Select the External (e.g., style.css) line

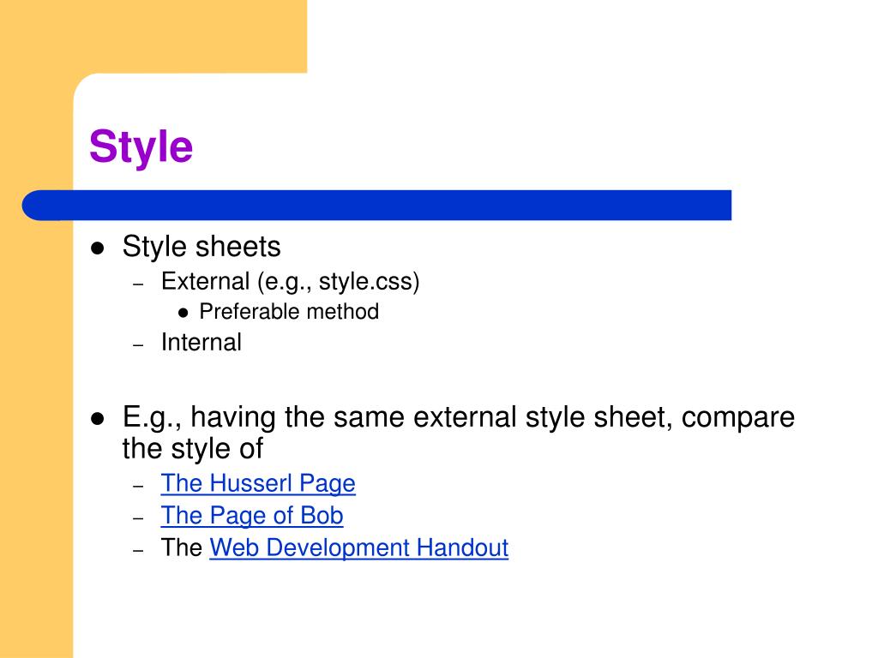click(290, 281)
